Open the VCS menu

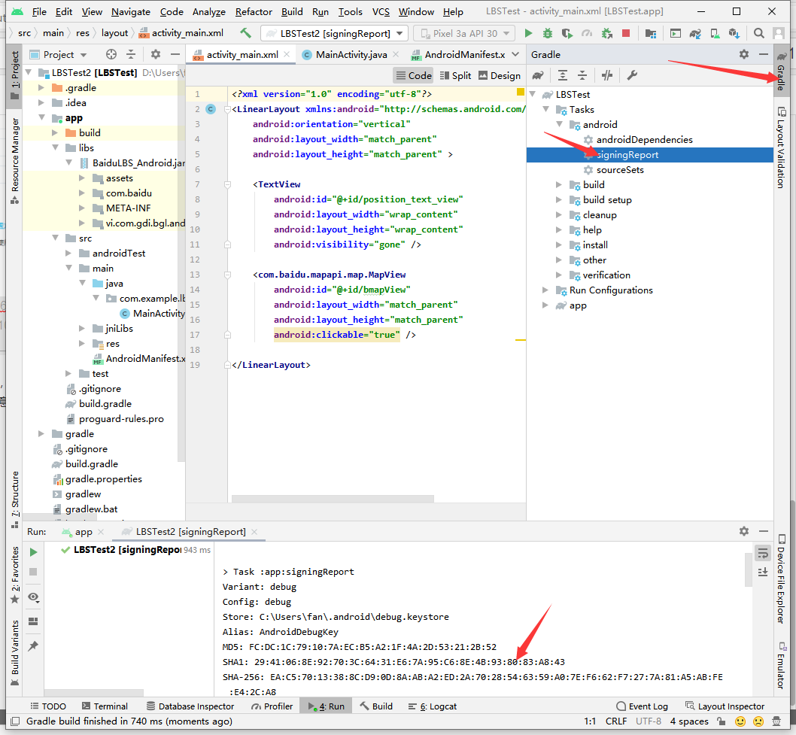tap(381, 11)
